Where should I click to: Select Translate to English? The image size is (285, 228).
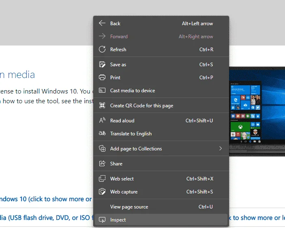tap(161, 134)
